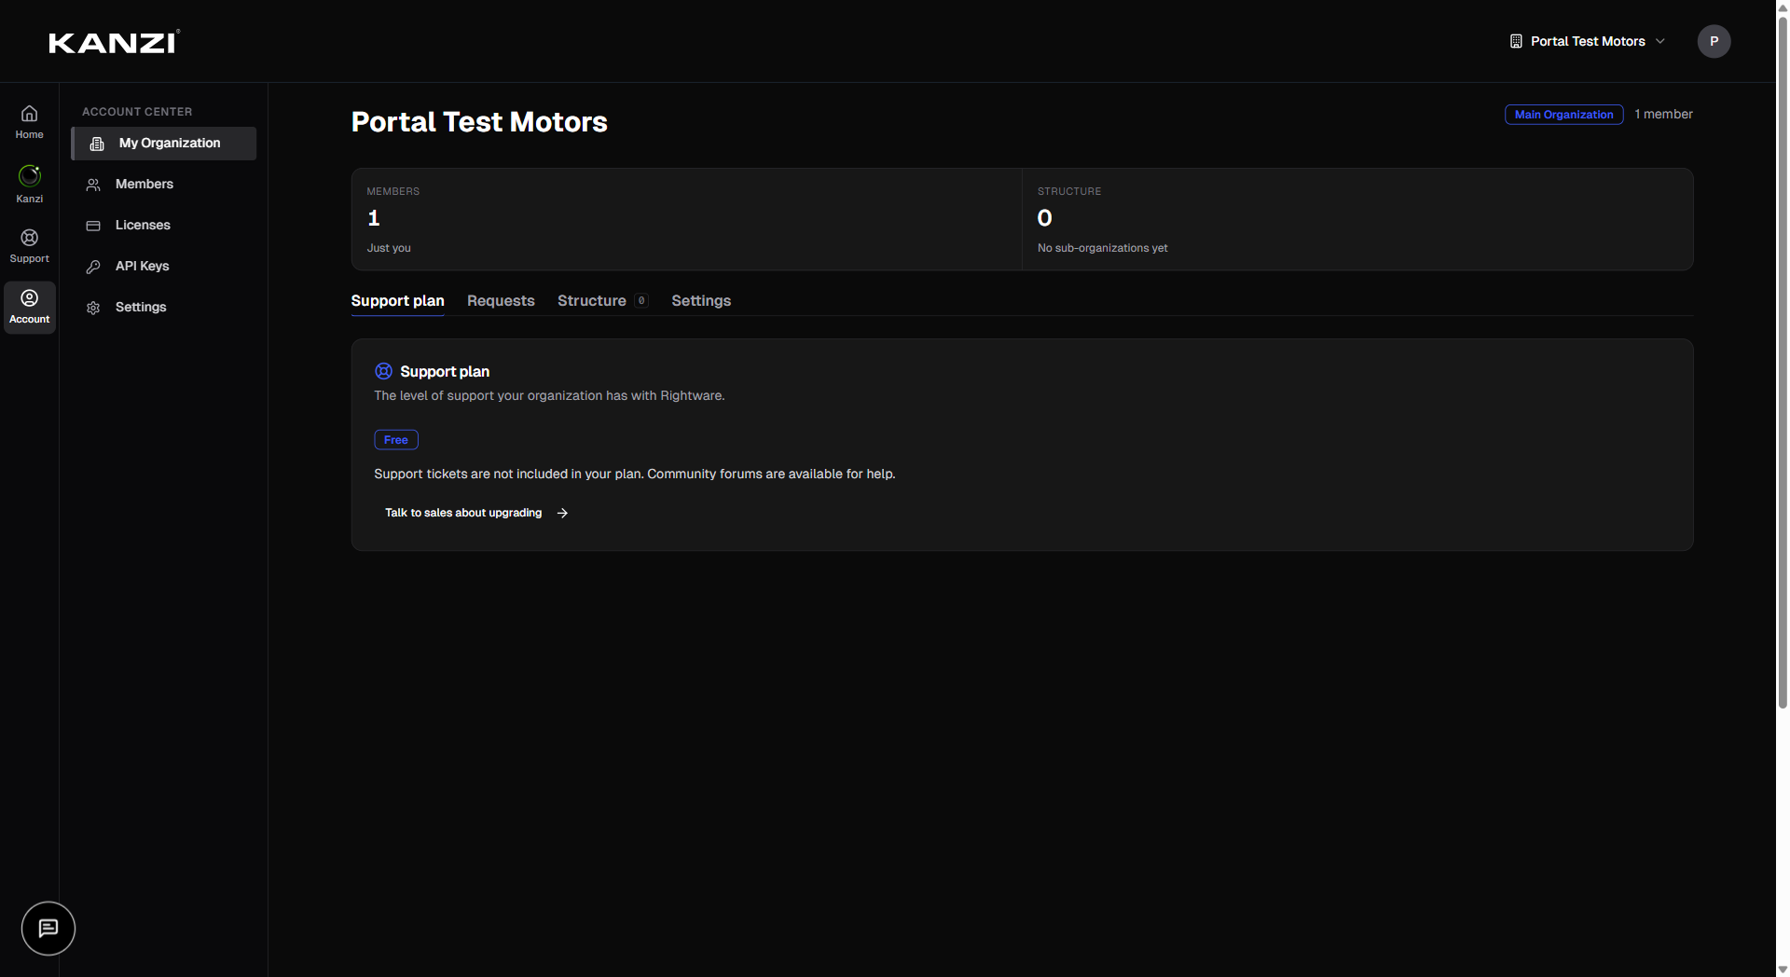This screenshot has width=1790, height=977.
Task: Click the Licenses card icon
Action: point(93,226)
